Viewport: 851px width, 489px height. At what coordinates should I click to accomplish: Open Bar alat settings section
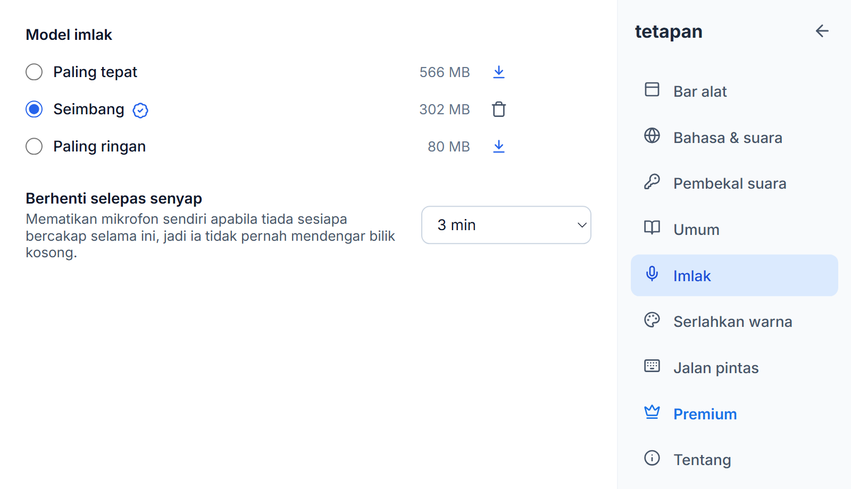tap(734, 91)
